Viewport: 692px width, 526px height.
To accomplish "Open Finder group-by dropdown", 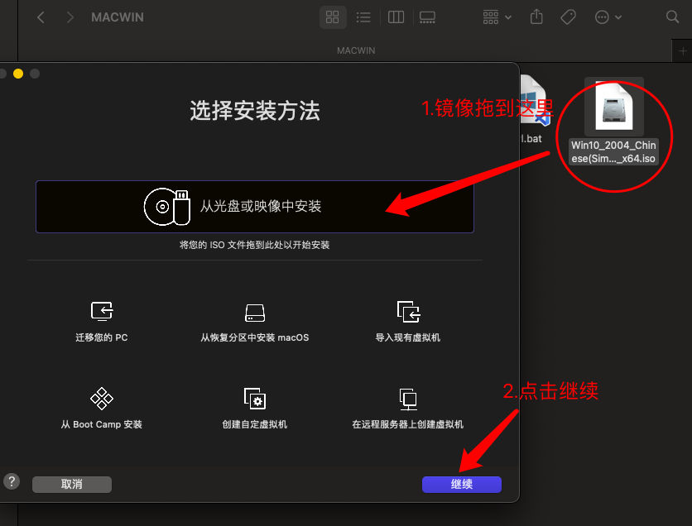I will [x=497, y=17].
